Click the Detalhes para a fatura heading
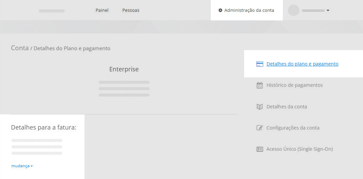This screenshot has width=363, height=179. click(44, 128)
